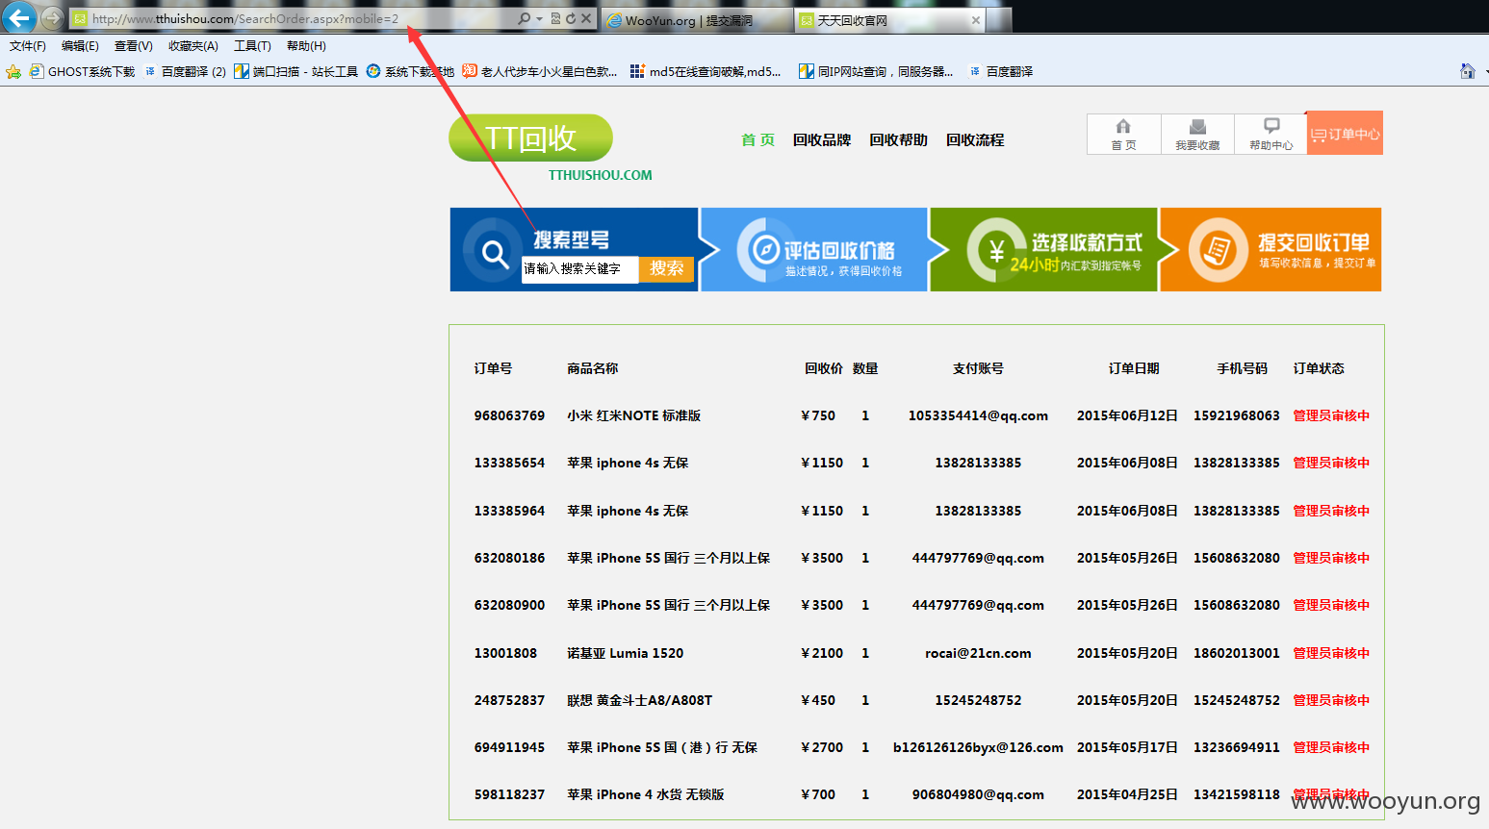Click the 评估回收价格 compass icon
This screenshot has height=829, width=1489.
point(765,249)
